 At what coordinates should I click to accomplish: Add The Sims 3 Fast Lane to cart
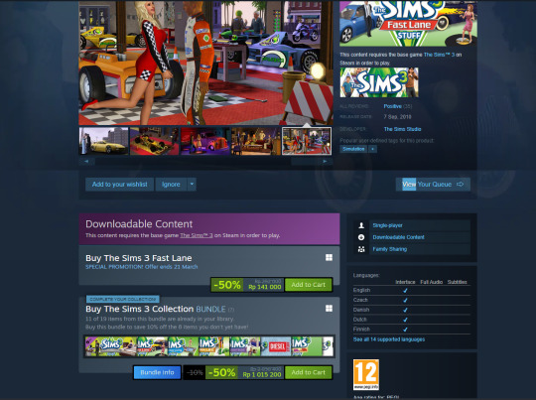(x=309, y=285)
